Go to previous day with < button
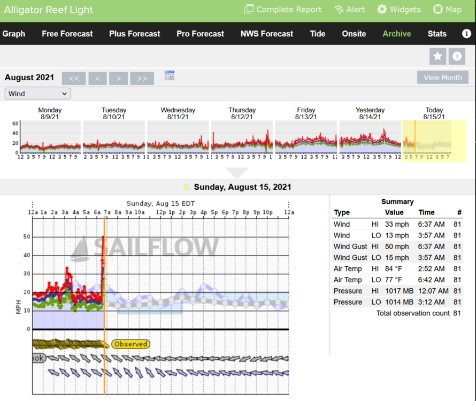Viewport: 476px width, 401px height. (97, 79)
